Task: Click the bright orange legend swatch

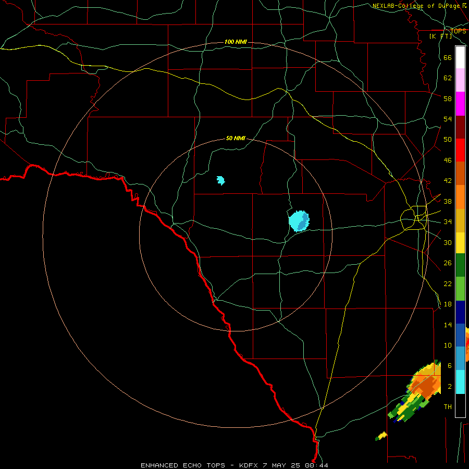Action: pyautogui.click(x=460, y=197)
